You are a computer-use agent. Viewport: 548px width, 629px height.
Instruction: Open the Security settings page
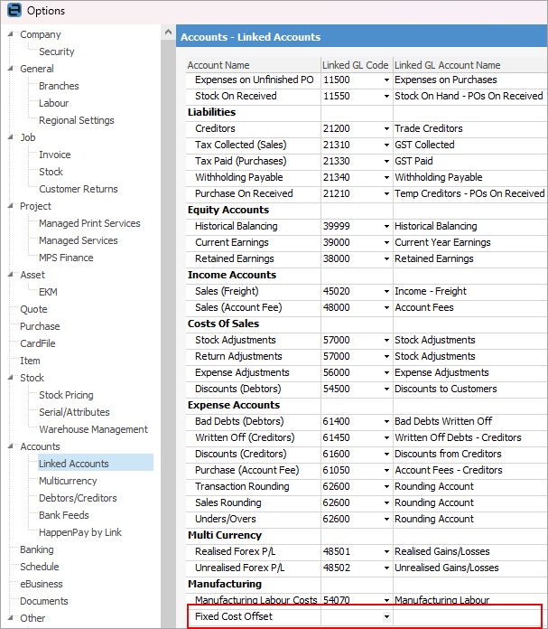pyautogui.click(x=57, y=52)
